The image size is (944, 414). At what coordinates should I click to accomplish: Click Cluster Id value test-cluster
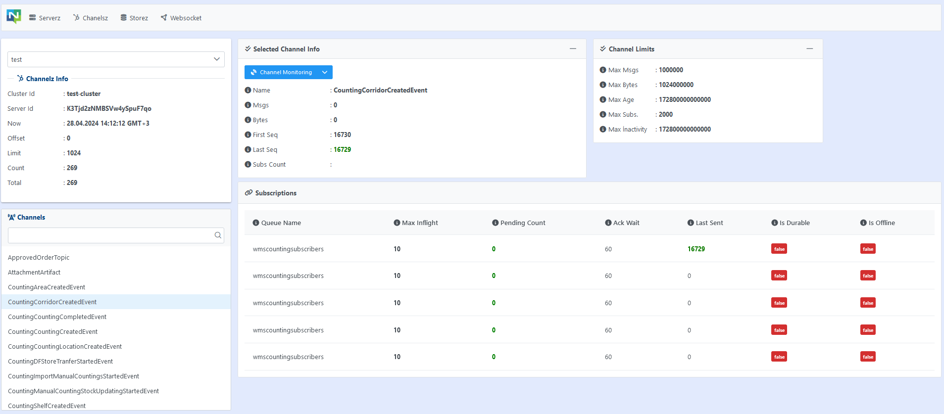point(84,93)
